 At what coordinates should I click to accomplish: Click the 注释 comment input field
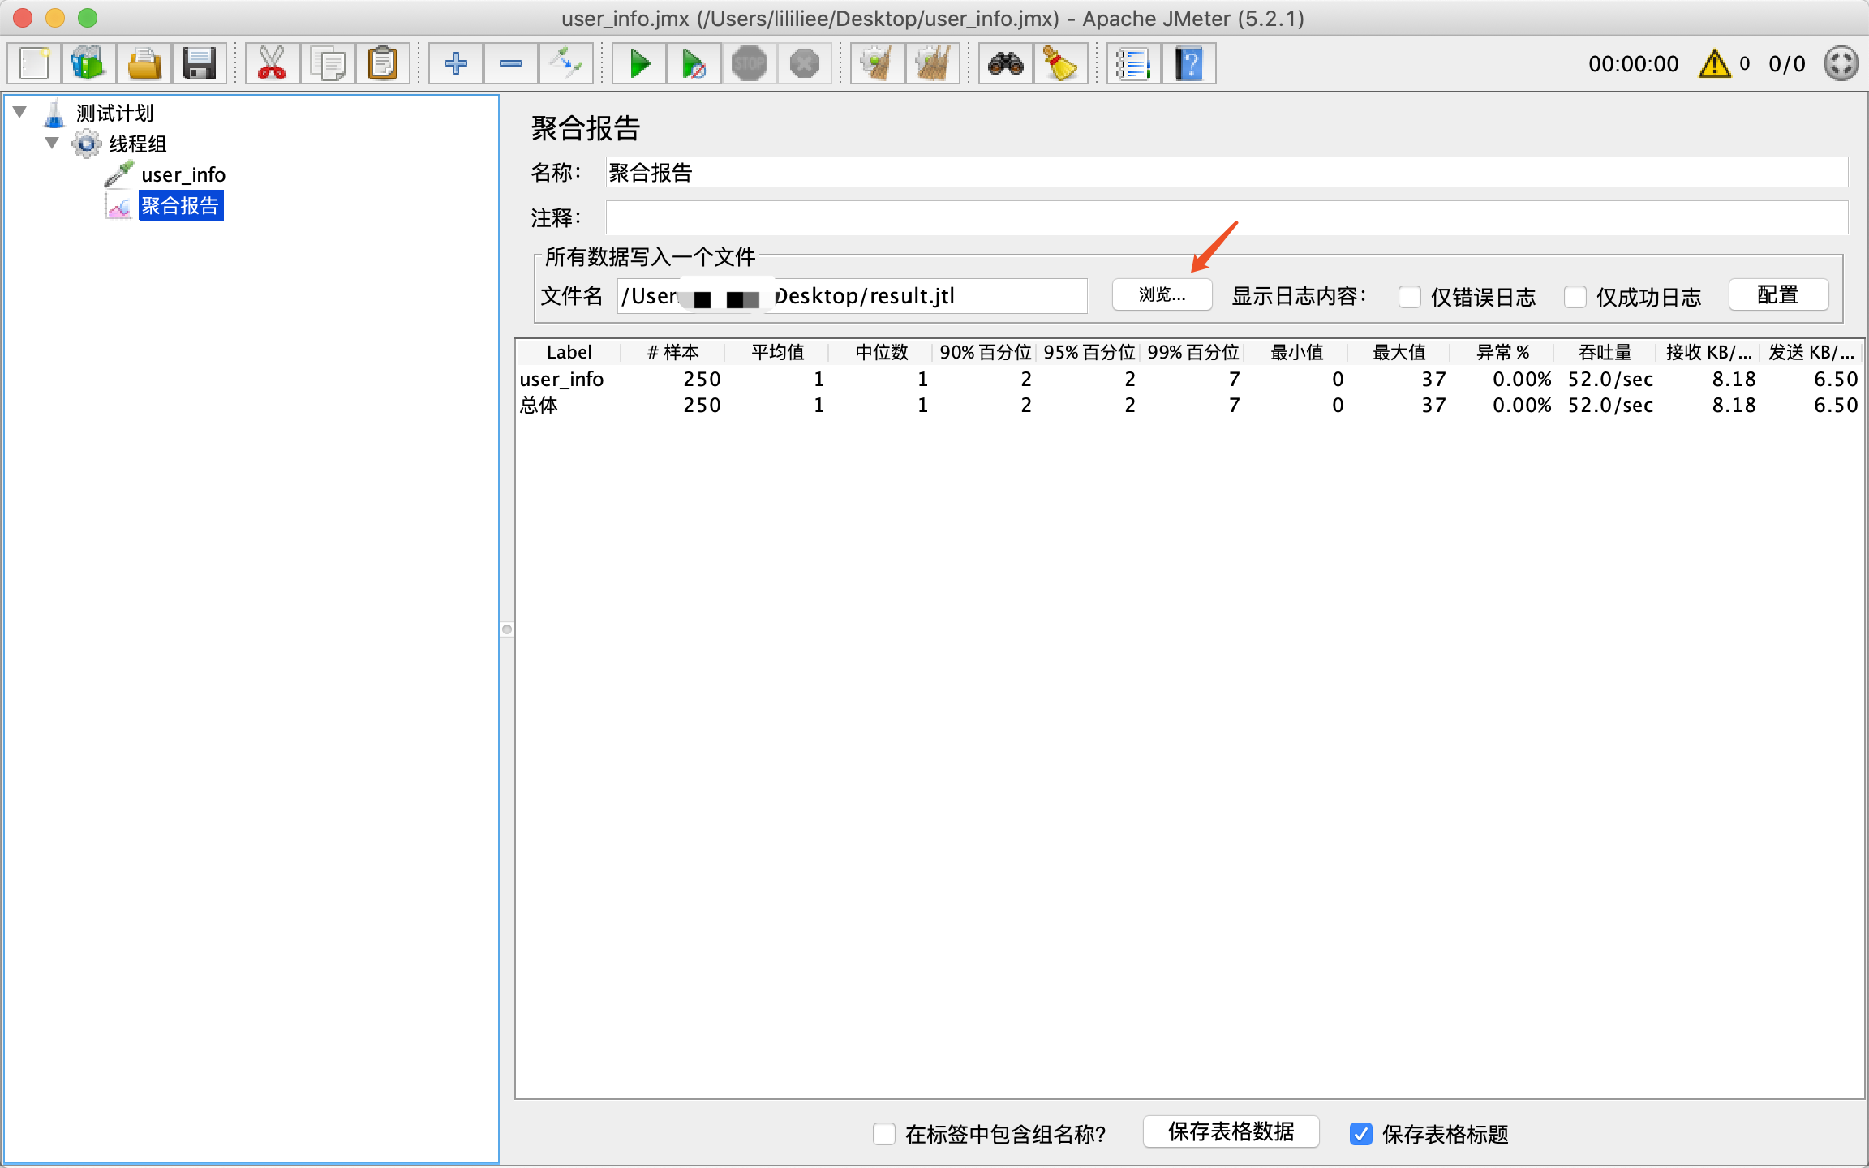tap(1226, 217)
